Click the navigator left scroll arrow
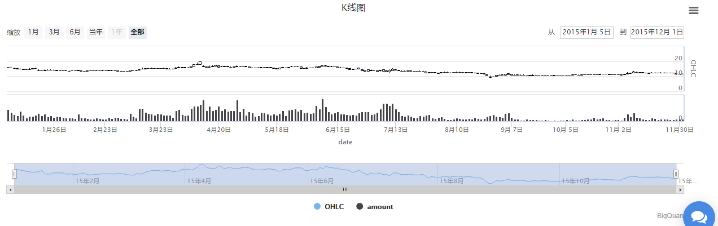Viewport: 718px width, 226px height. point(9,190)
